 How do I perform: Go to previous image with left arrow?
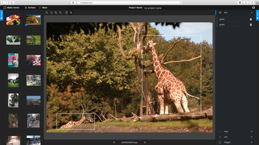point(114,142)
